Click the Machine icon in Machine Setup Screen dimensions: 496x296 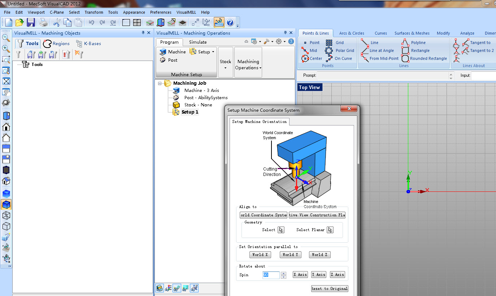tap(163, 52)
